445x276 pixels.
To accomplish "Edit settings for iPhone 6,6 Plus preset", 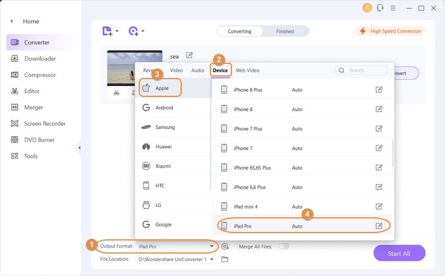I will pos(379,187).
